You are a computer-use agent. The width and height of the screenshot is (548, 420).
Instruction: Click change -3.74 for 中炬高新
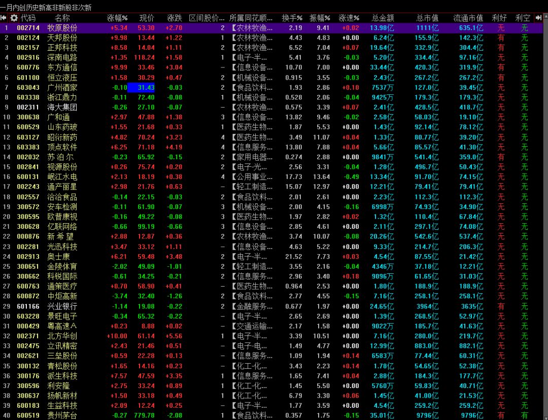click(120, 296)
